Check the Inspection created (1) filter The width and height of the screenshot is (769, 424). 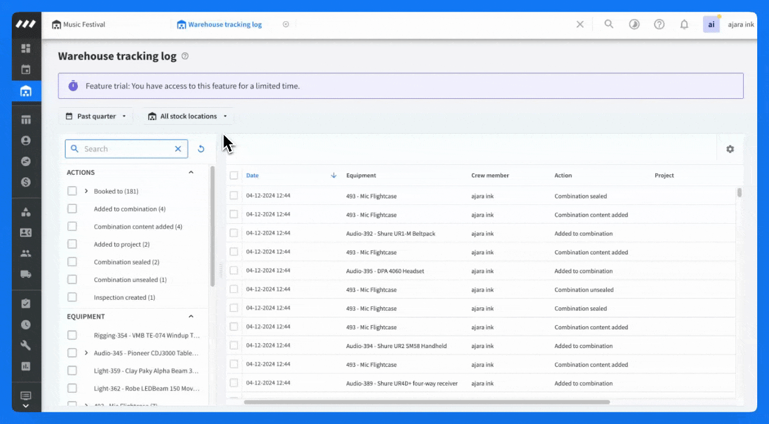[72, 297]
